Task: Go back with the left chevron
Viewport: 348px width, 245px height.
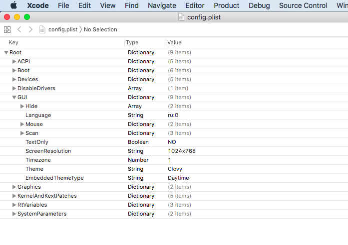Action: pos(19,29)
